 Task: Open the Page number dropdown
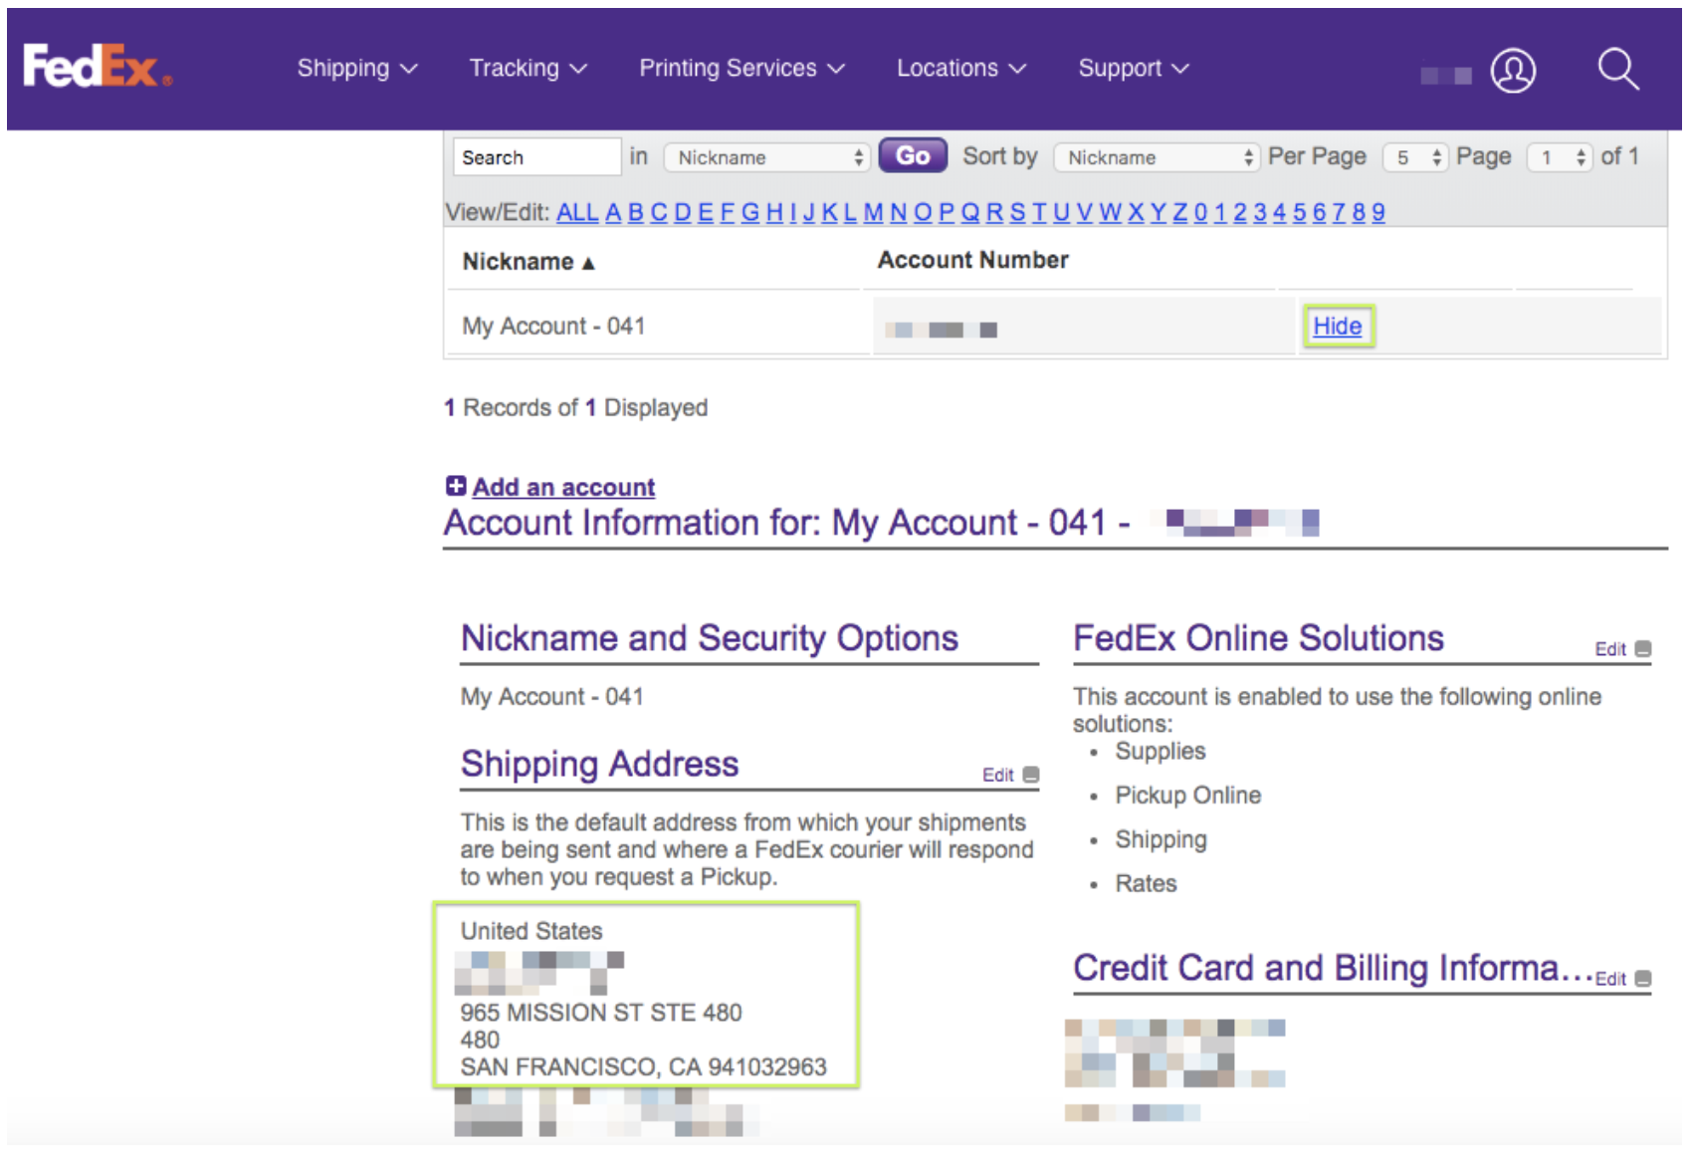tap(1561, 157)
